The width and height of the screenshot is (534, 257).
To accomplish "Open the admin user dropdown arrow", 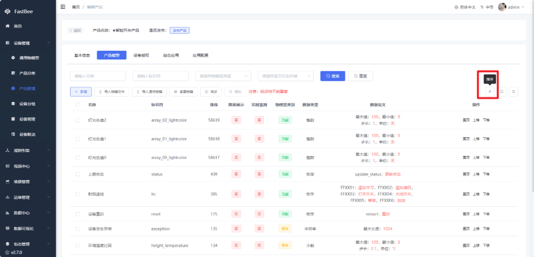I will [x=523, y=7].
